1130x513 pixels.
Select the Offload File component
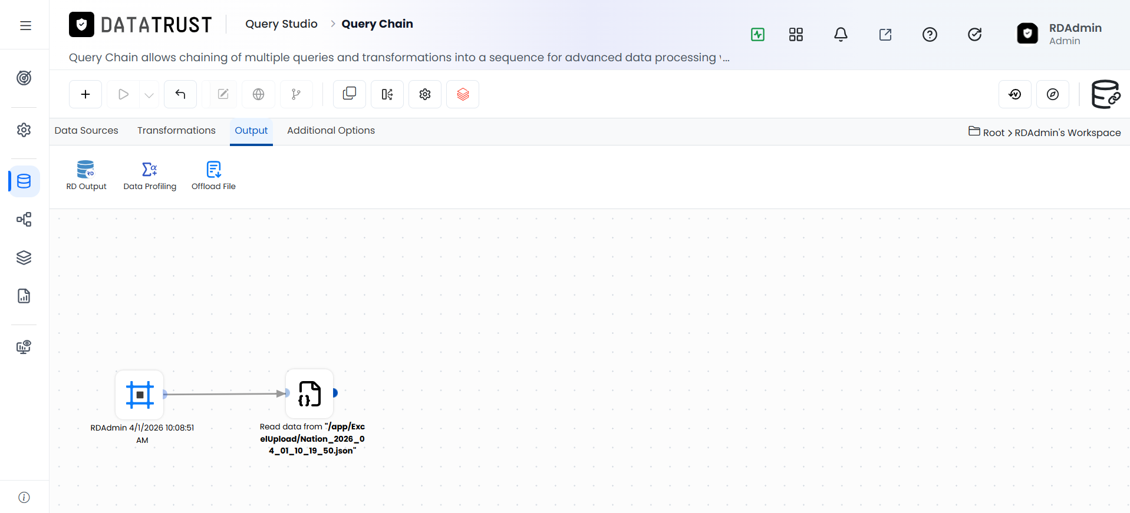(213, 176)
